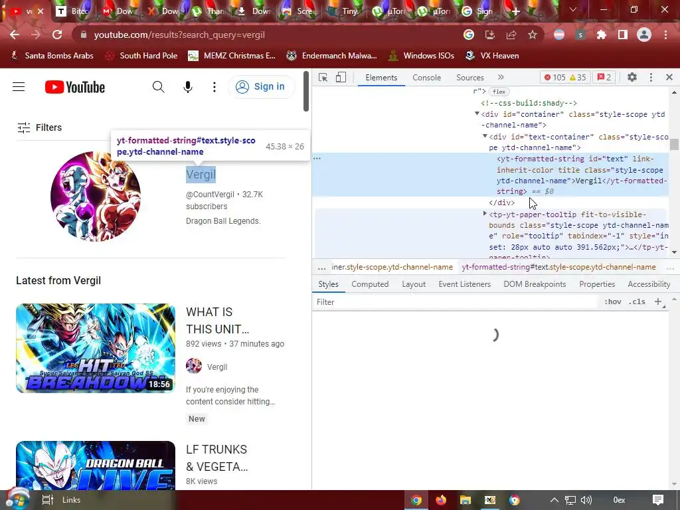The width and height of the screenshot is (680, 510).
Task: Open 'Windows ISOs' bookmark
Action: (421, 56)
